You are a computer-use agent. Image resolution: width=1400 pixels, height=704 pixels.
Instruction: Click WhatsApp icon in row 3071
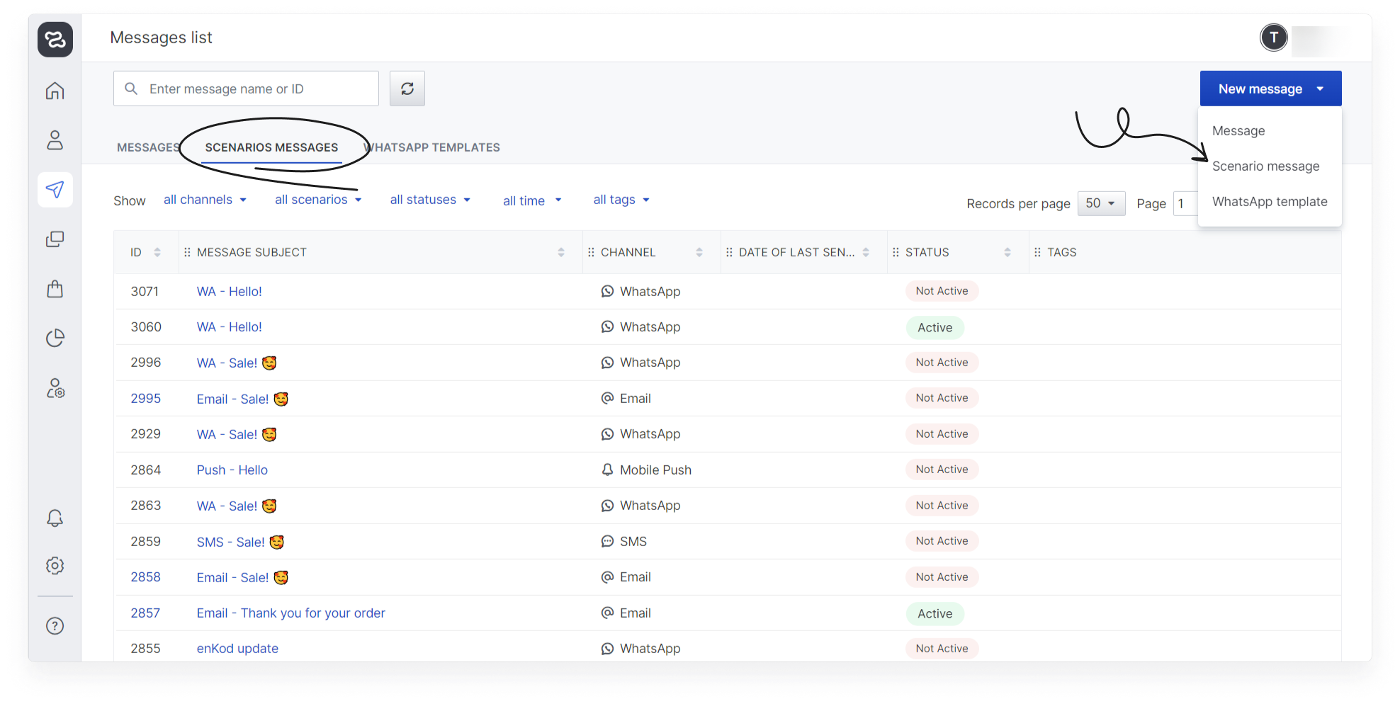[x=607, y=291]
